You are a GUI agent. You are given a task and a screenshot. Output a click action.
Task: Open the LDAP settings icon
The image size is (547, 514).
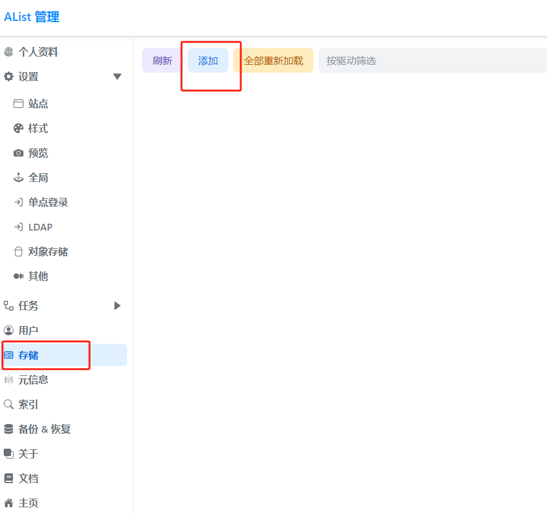pyautogui.click(x=19, y=227)
